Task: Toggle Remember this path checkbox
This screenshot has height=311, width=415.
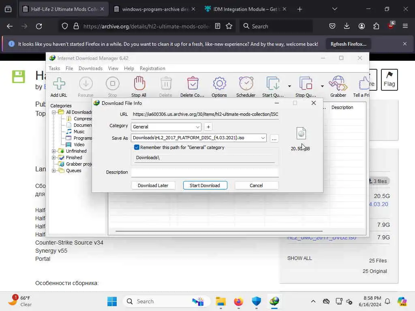Action: (x=137, y=147)
